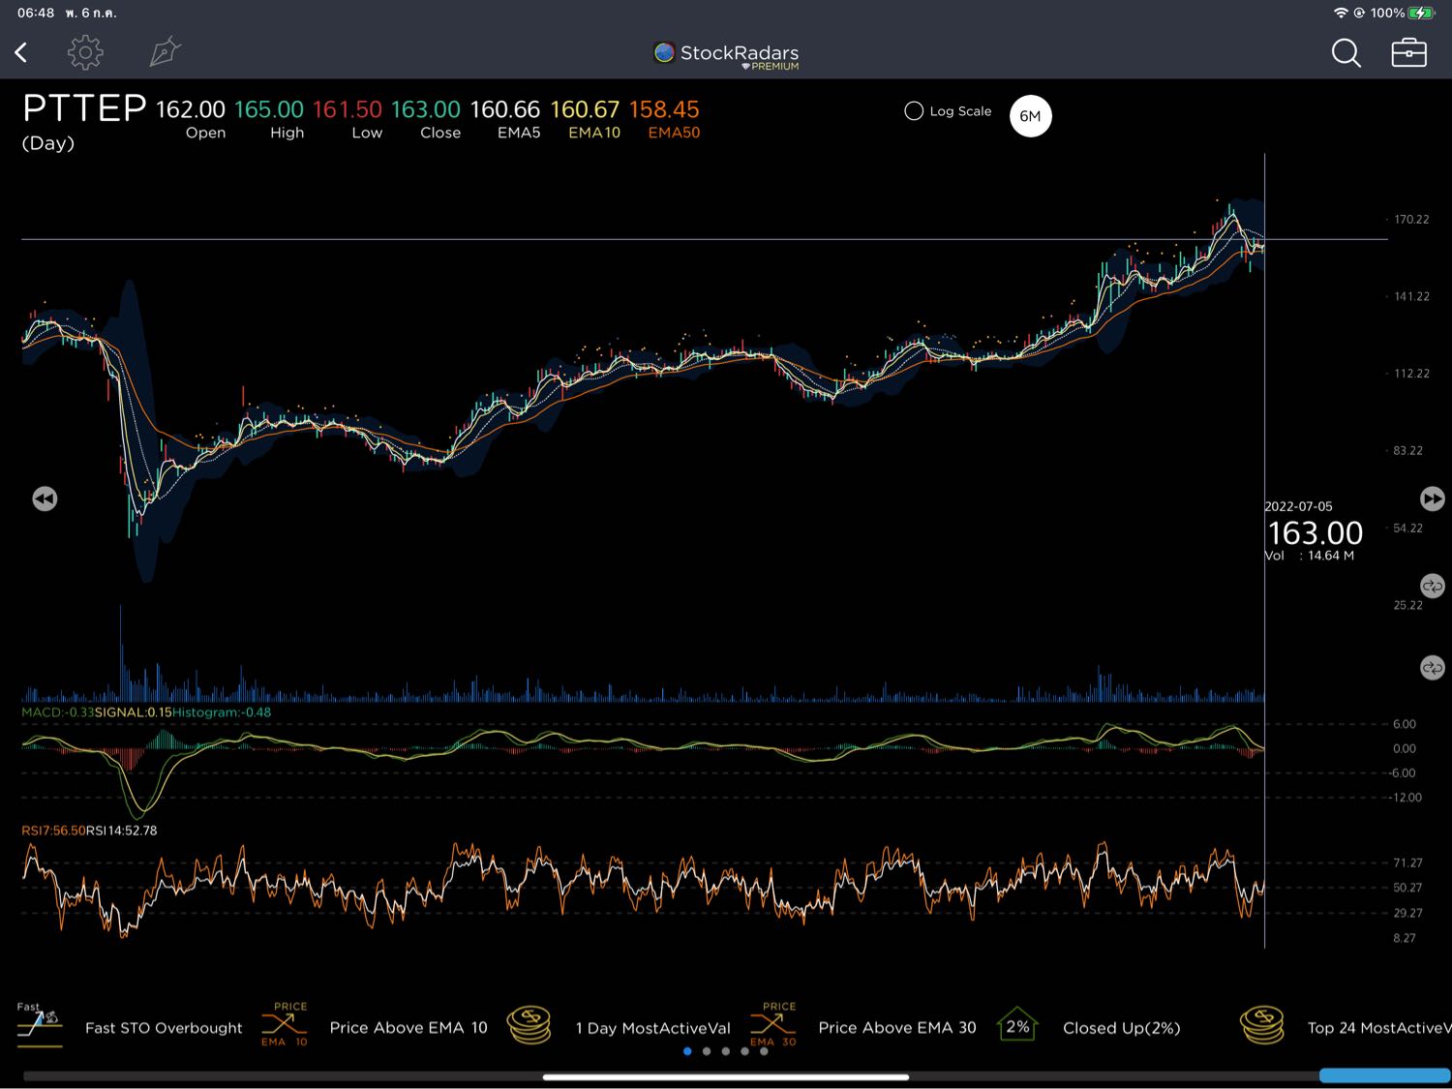This screenshot has height=1089, width=1452.
Task: Tap the first blue page indicator dot
Action: coord(687,1051)
